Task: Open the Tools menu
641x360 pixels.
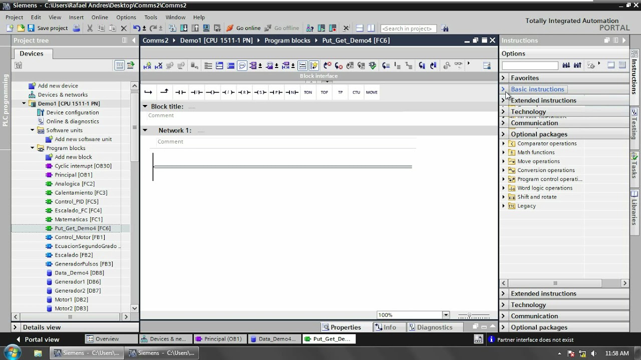Action: point(151,17)
